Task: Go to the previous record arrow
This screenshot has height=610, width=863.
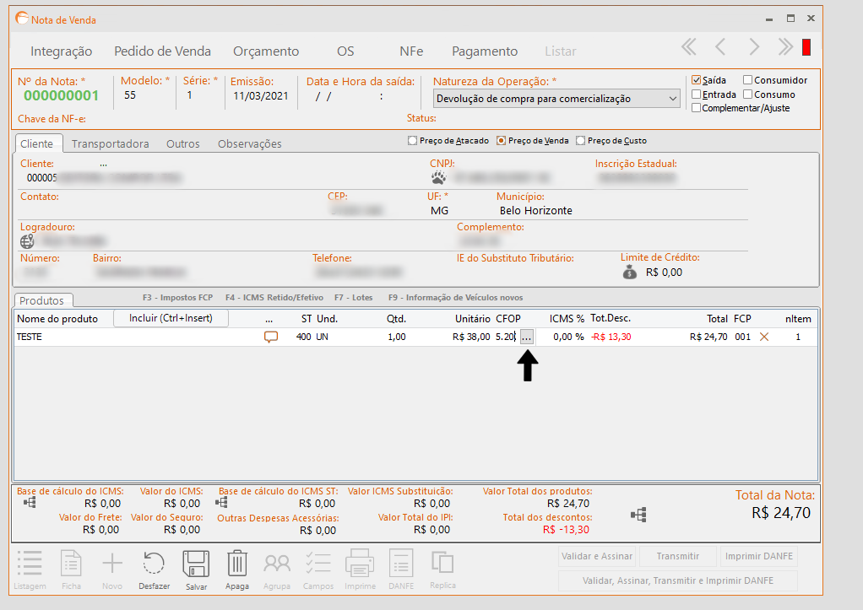Action: coord(720,47)
